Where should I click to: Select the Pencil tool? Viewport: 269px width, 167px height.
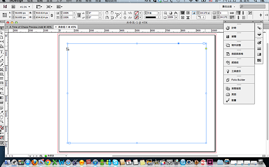1,65
